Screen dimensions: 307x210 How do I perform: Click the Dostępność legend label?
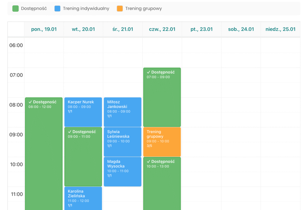click(x=34, y=9)
